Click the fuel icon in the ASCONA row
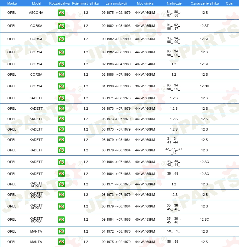Screen dimensions: 239x247 (61, 13)
